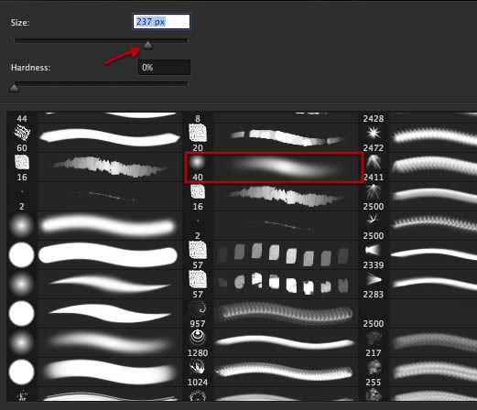Click the "Hardness:" label

(31, 68)
